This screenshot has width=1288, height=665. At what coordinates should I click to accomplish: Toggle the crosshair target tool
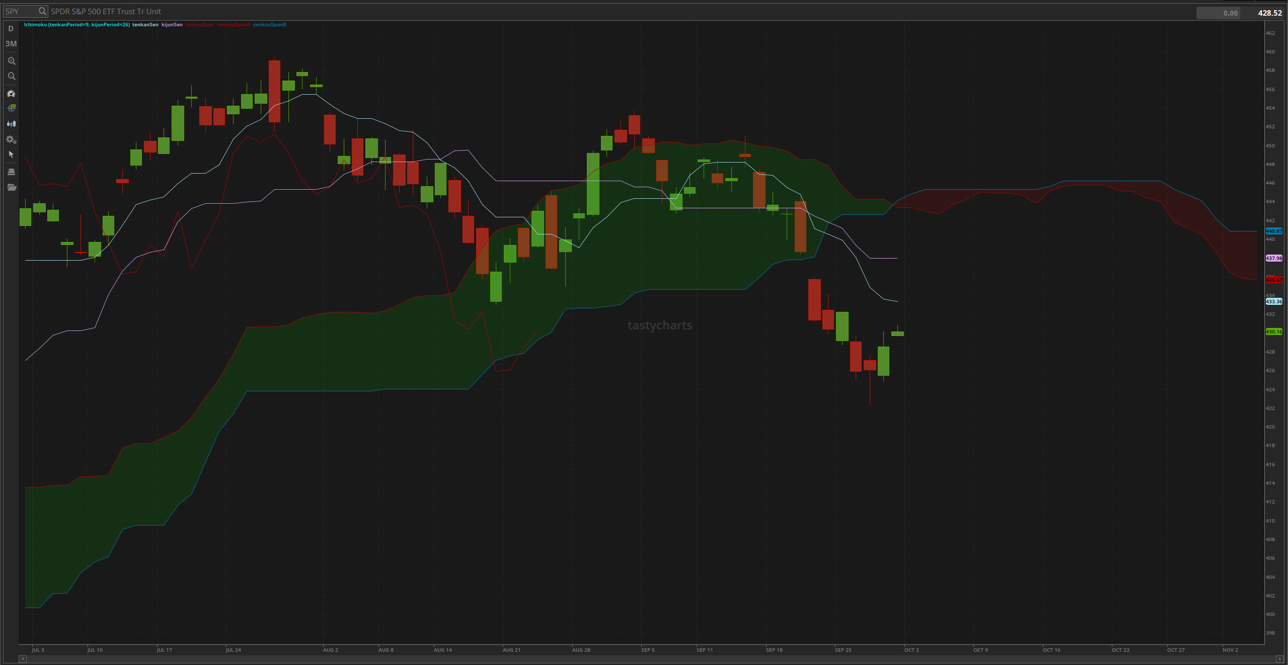point(11,108)
